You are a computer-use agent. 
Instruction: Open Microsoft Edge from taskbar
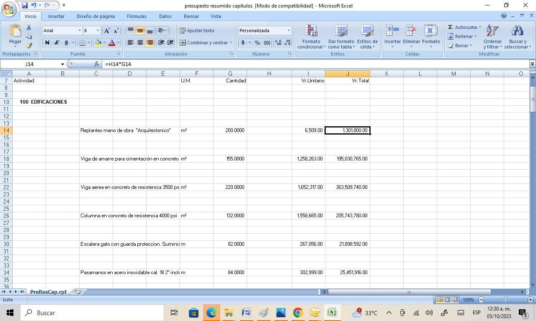(x=211, y=313)
